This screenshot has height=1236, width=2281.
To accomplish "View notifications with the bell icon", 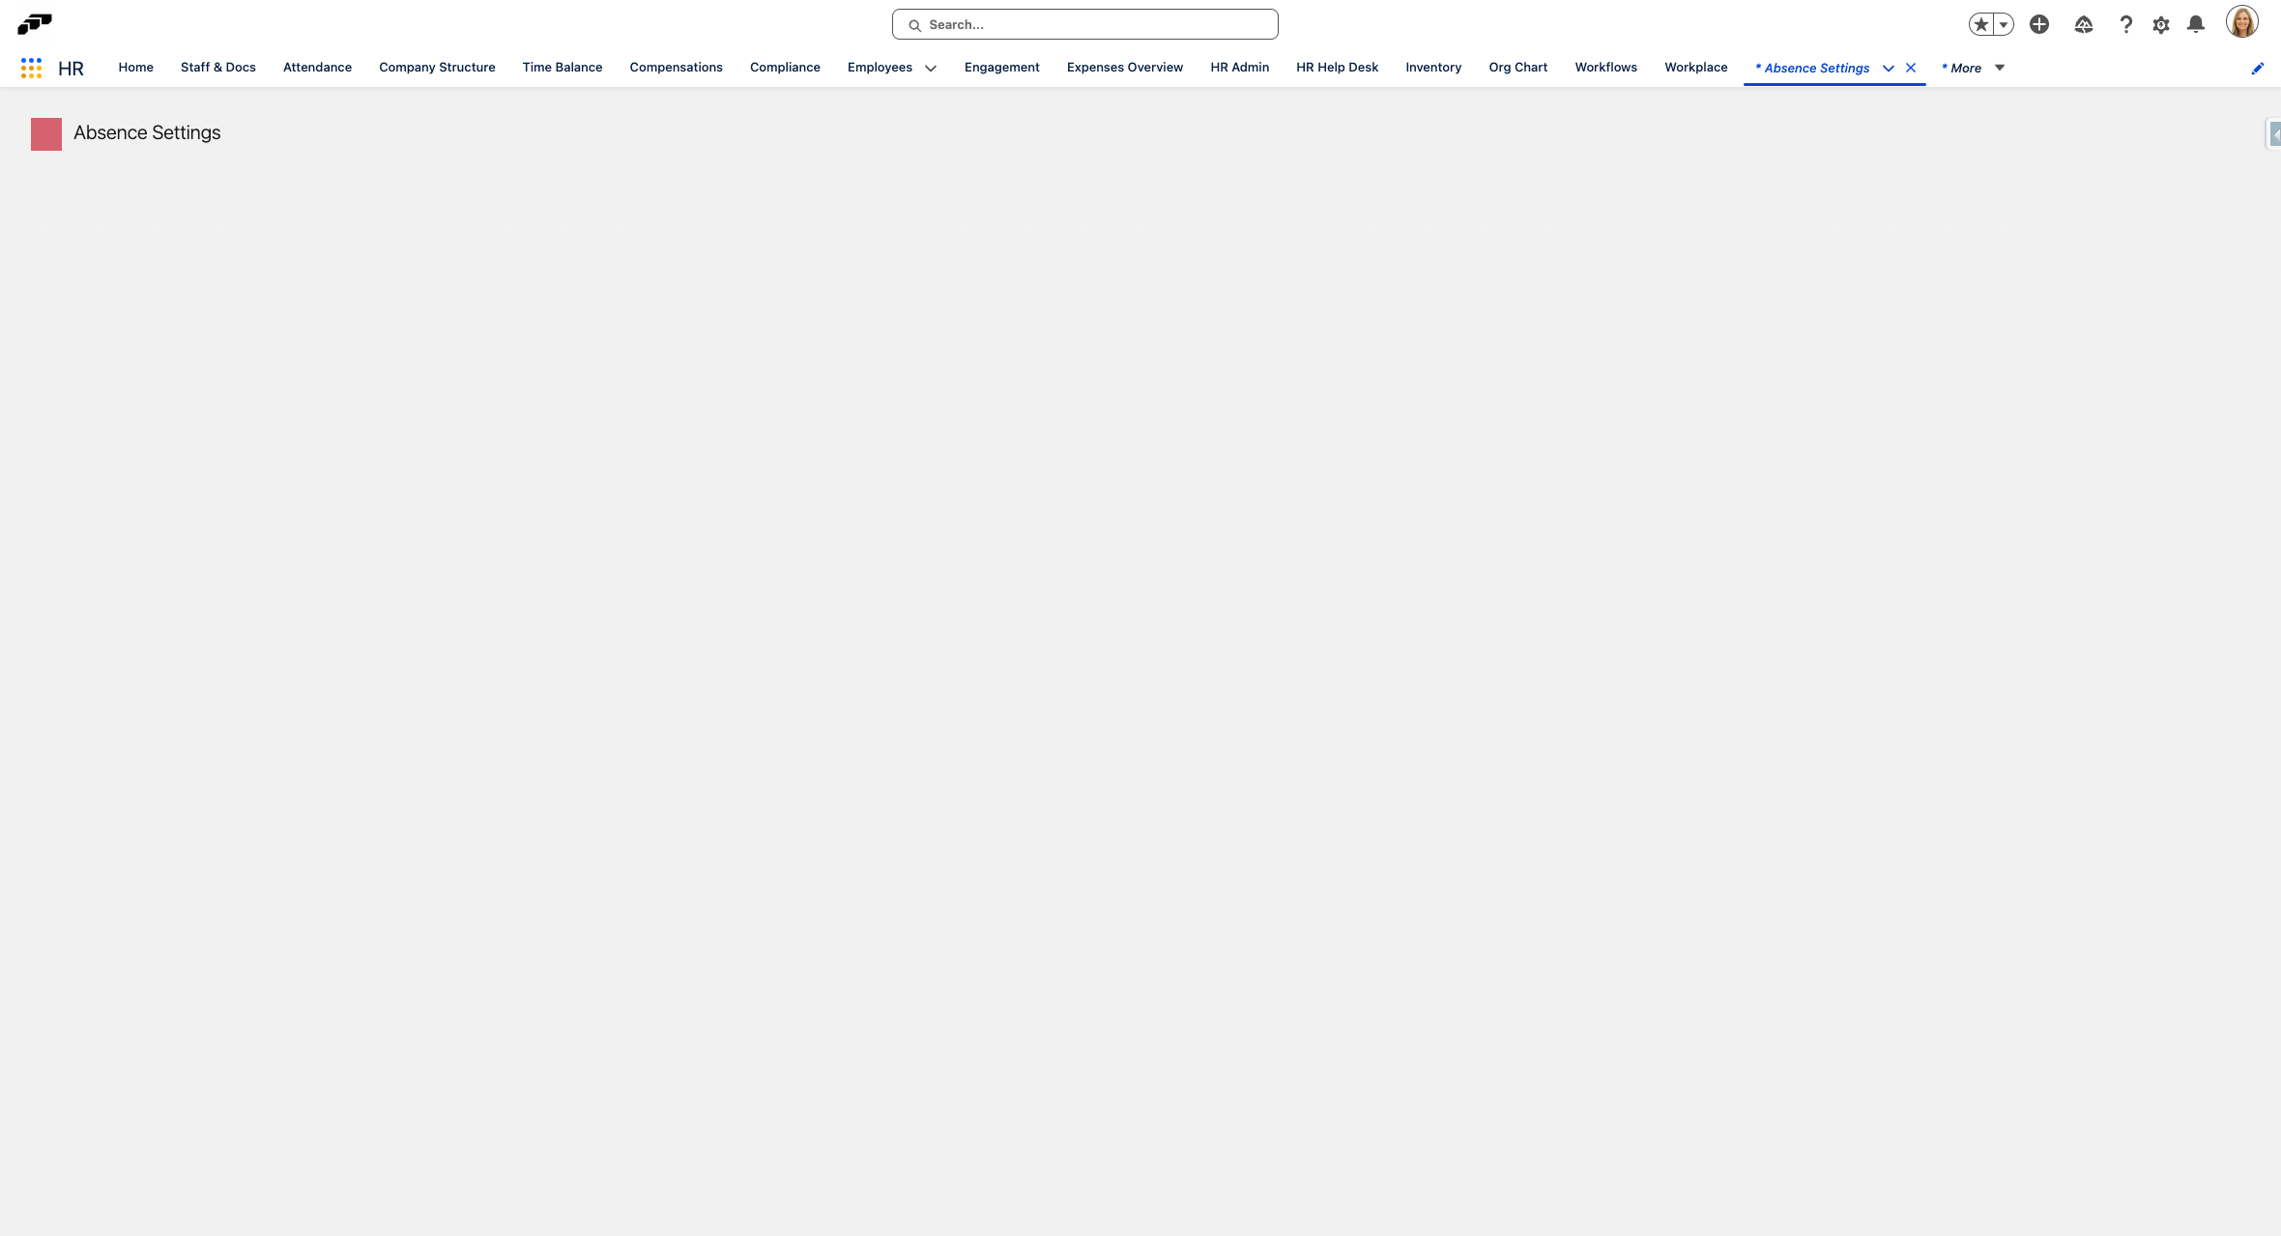I will pyautogui.click(x=2195, y=23).
